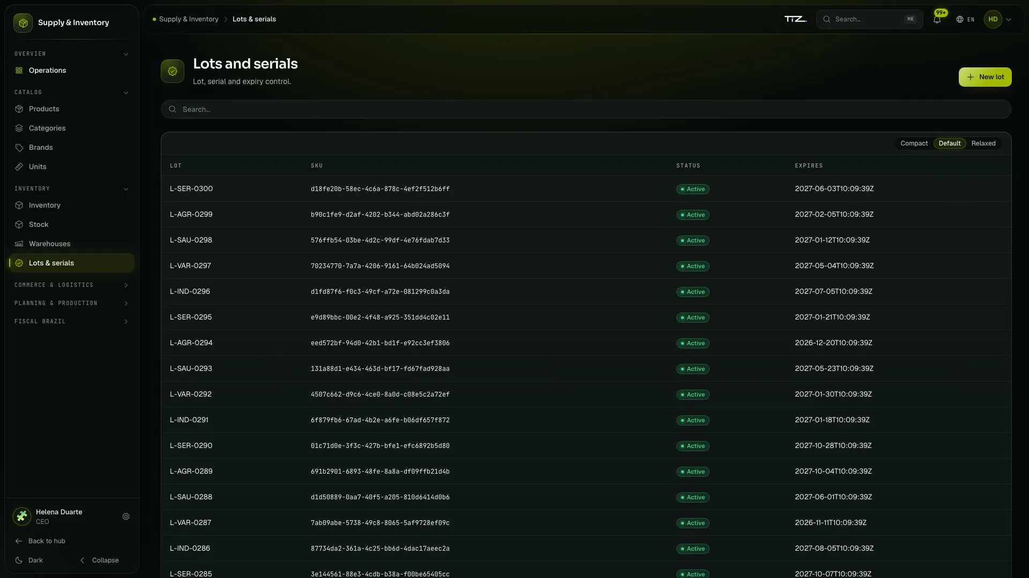
Task: Click the HD user avatar
Action: [x=993, y=19]
